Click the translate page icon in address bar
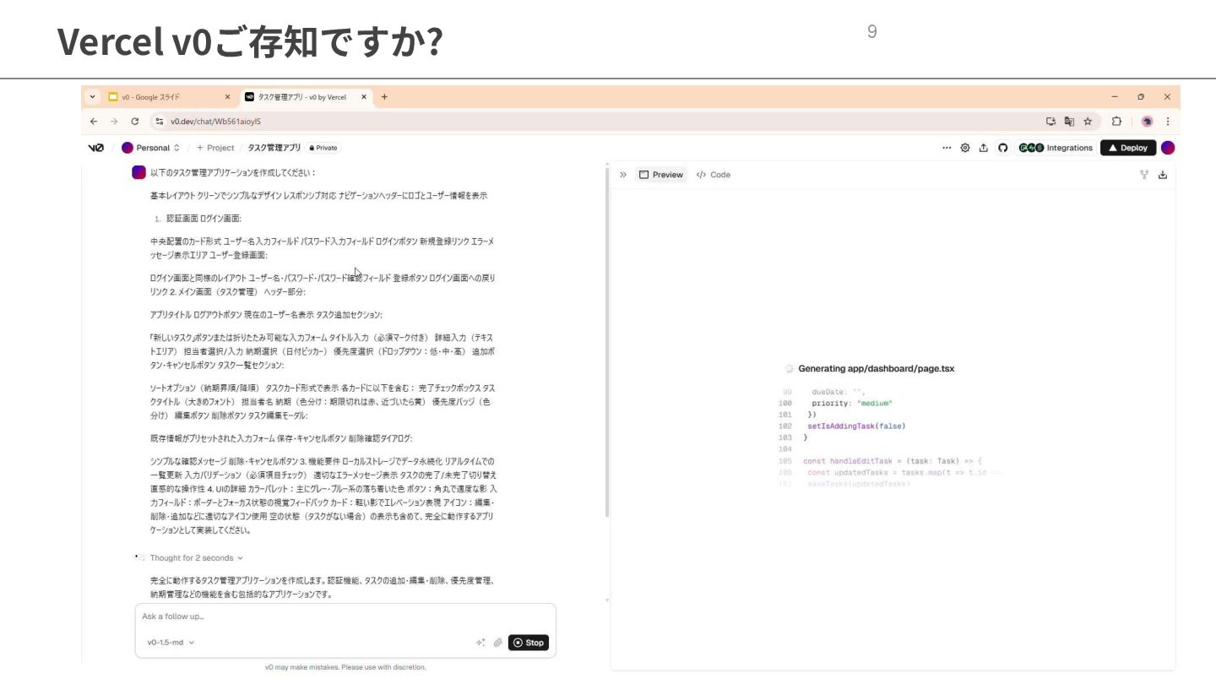1216x684 pixels. click(x=1069, y=122)
